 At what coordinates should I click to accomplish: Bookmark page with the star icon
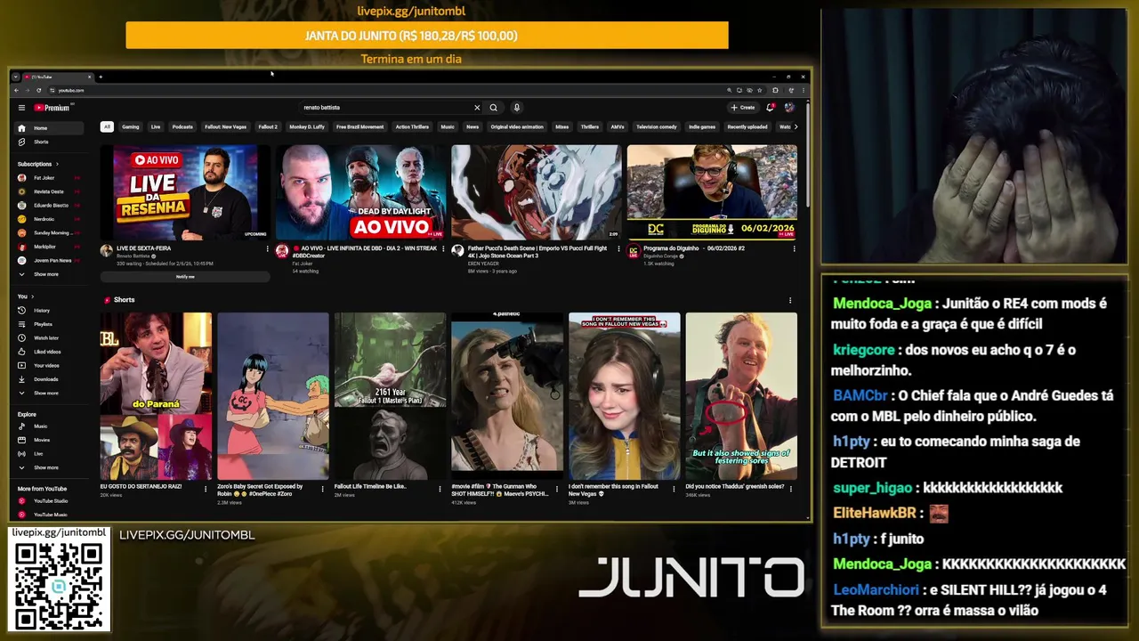coord(759,91)
